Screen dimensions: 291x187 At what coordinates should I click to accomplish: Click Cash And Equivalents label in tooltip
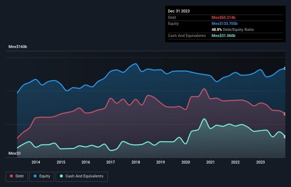click(x=187, y=36)
